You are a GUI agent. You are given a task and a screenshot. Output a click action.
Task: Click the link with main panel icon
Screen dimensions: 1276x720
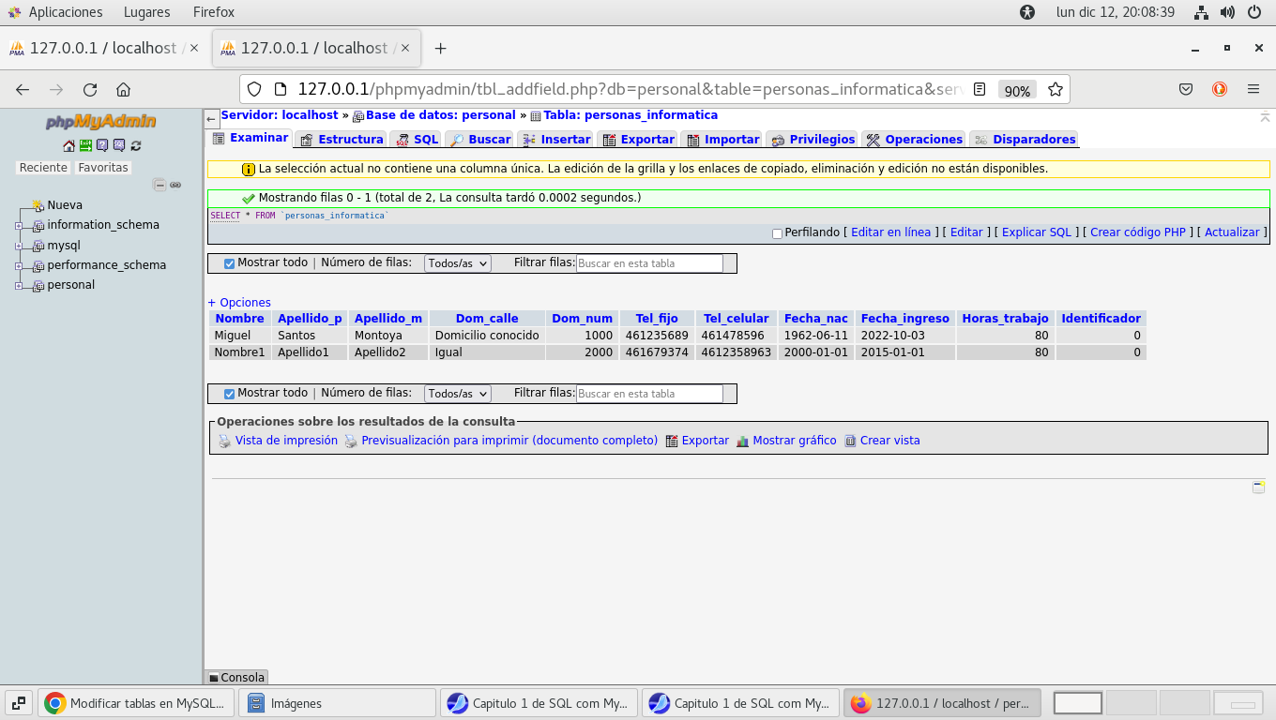[x=175, y=186]
